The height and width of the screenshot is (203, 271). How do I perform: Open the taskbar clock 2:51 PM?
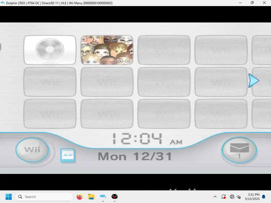(252, 197)
